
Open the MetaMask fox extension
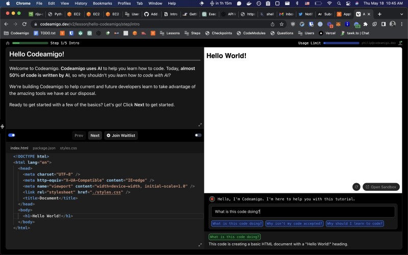[x=338, y=24]
